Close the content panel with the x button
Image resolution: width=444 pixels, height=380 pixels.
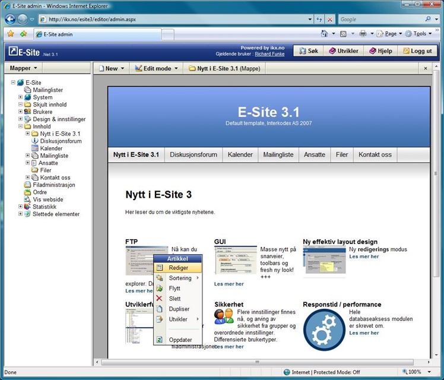pyautogui.click(x=426, y=68)
